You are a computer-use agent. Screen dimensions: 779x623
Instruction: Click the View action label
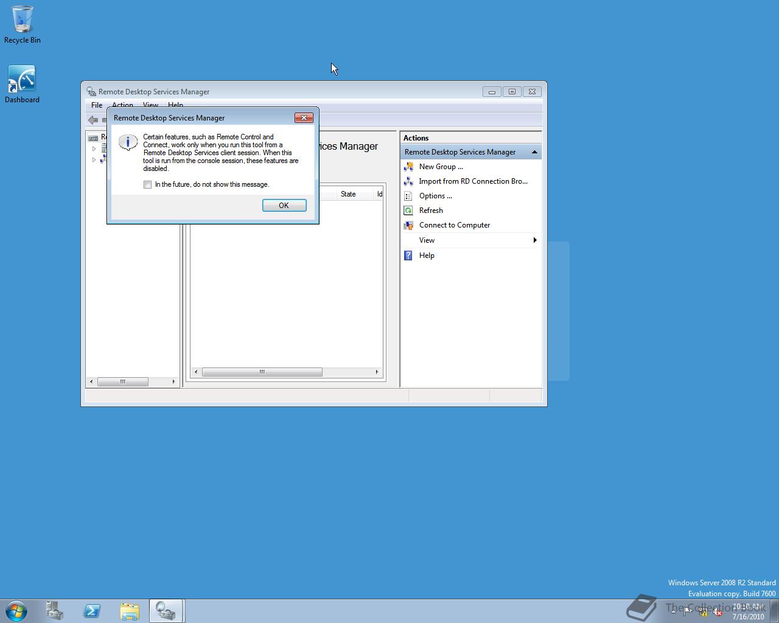(x=427, y=240)
